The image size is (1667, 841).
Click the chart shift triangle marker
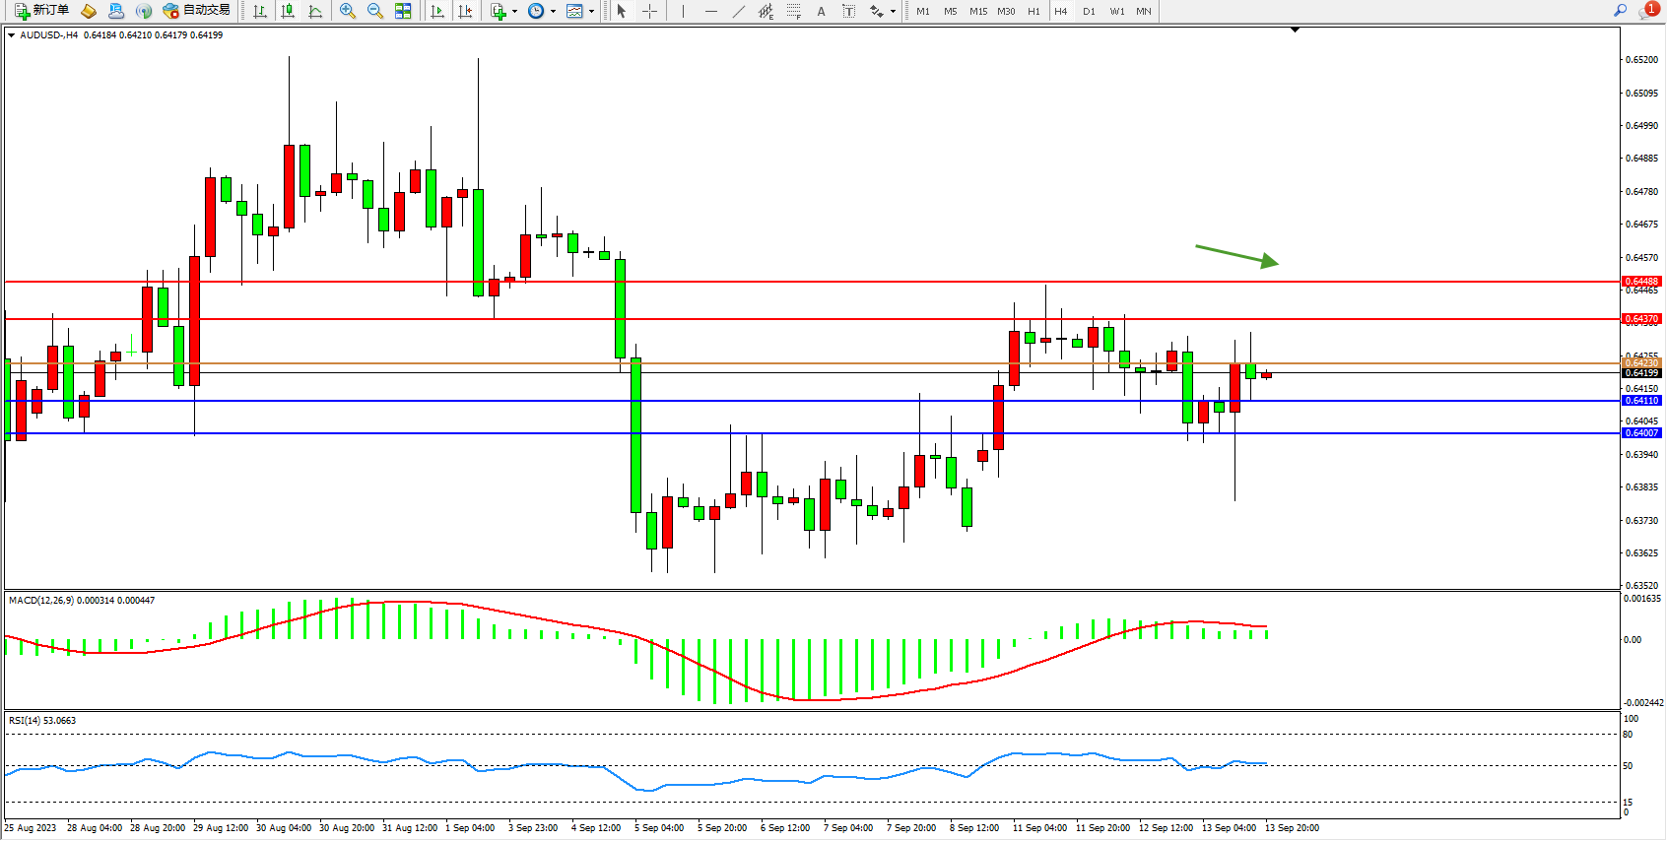pyautogui.click(x=1295, y=30)
